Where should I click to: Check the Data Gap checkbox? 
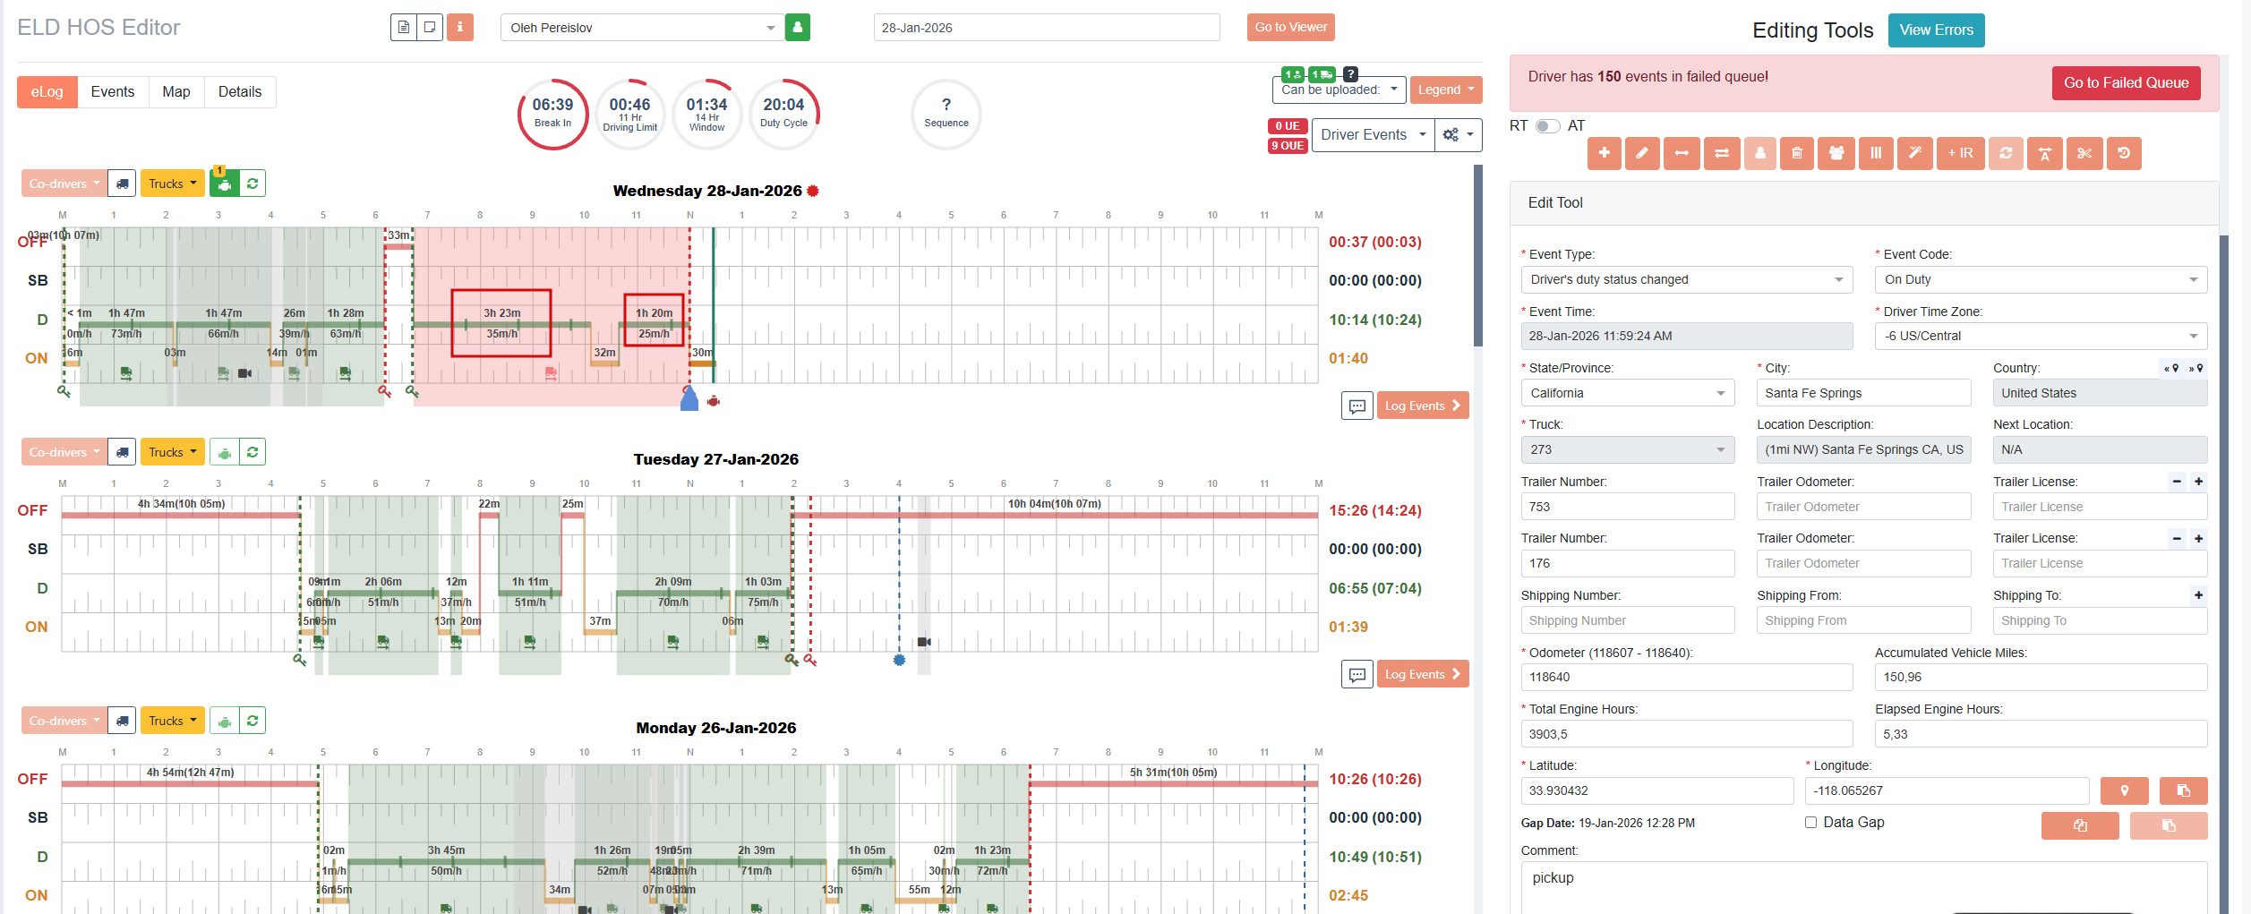pyautogui.click(x=1810, y=823)
